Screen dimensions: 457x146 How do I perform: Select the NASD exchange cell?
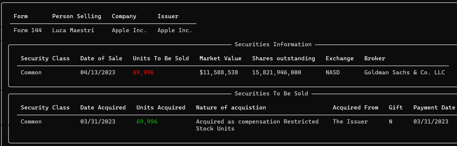pyautogui.click(x=333, y=72)
